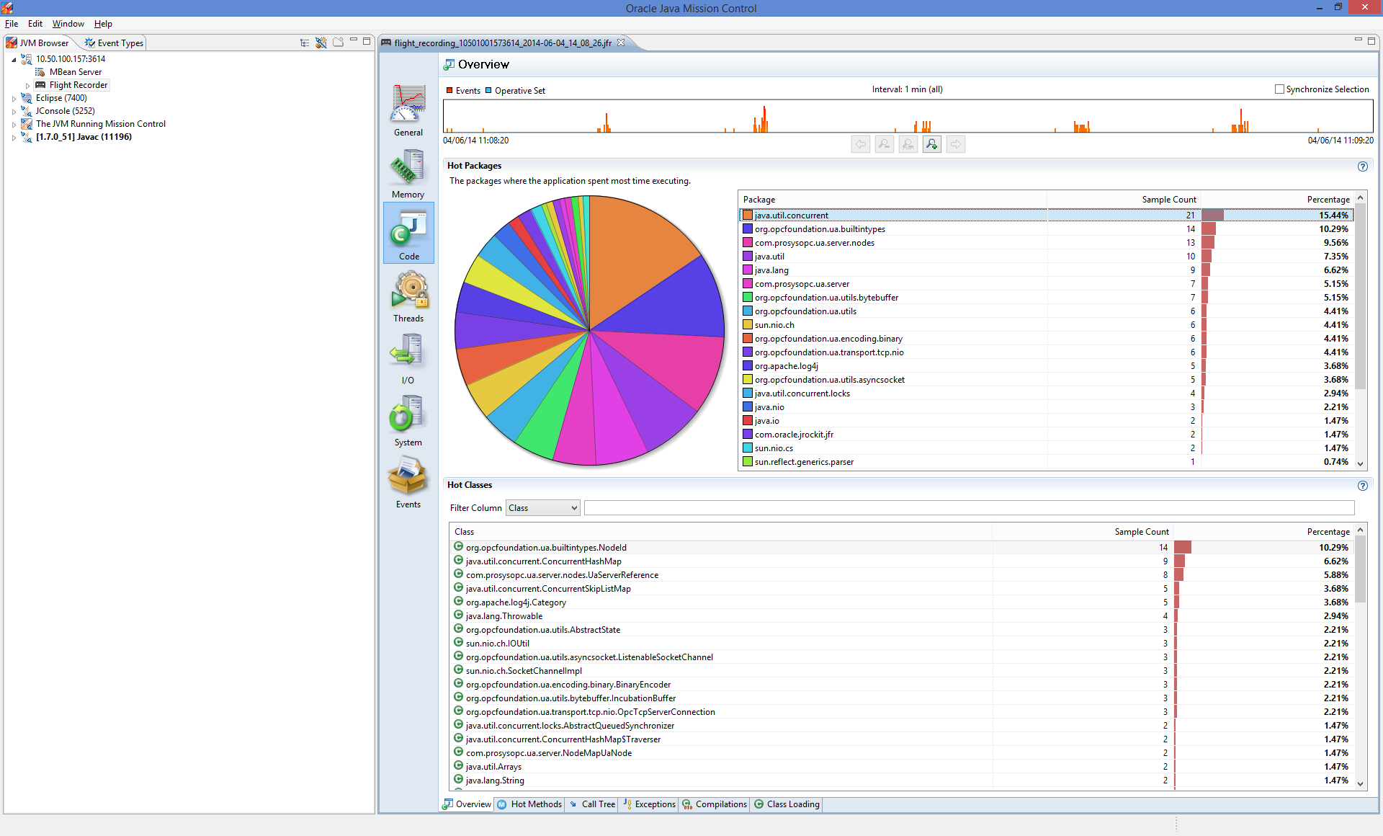Open the Window menu

click(68, 24)
